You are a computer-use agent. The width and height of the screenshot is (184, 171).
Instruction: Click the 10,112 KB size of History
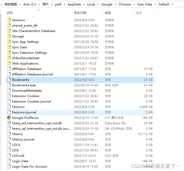[145, 134]
